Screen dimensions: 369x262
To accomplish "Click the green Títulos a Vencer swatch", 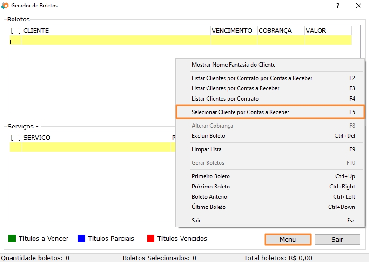I will [x=12, y=238].
